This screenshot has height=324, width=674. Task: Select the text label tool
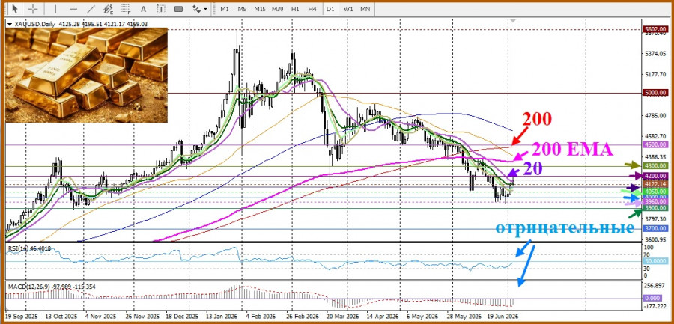pyautogui.click(x=161, y=8)
